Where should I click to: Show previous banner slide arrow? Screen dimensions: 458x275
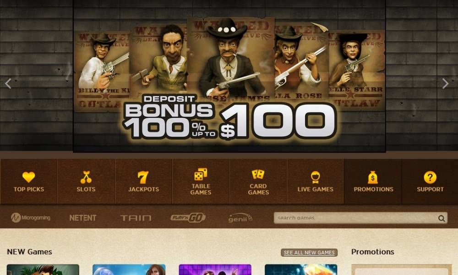pyautogui.click(x=8, y=83)
